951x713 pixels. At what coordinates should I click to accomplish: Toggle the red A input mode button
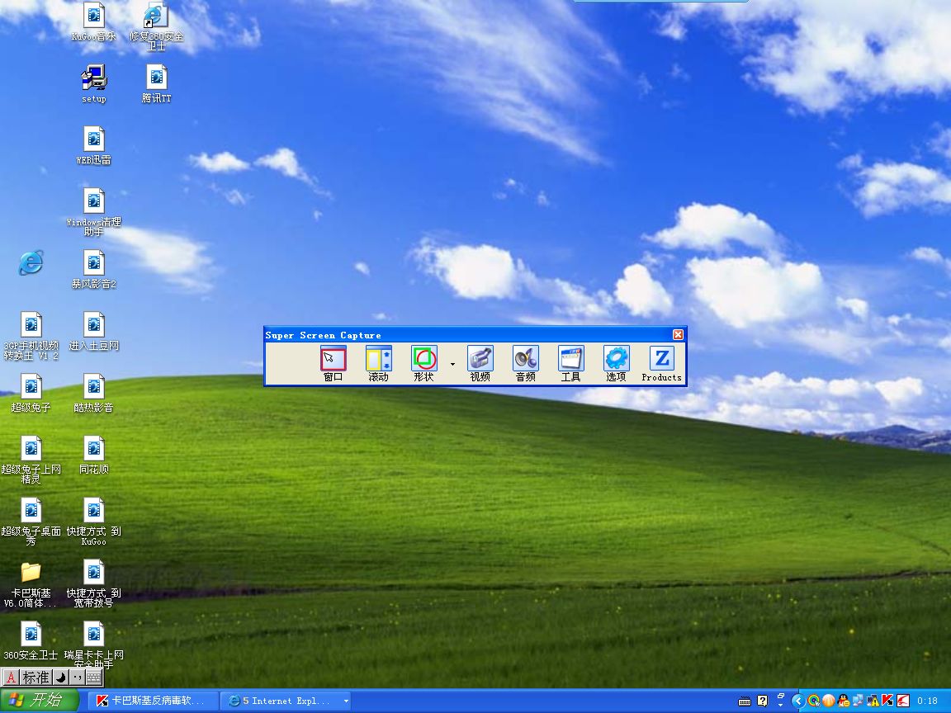click(x=10, y=678)
